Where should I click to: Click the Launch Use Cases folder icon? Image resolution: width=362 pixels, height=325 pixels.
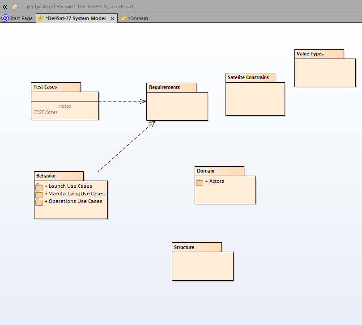39,186
